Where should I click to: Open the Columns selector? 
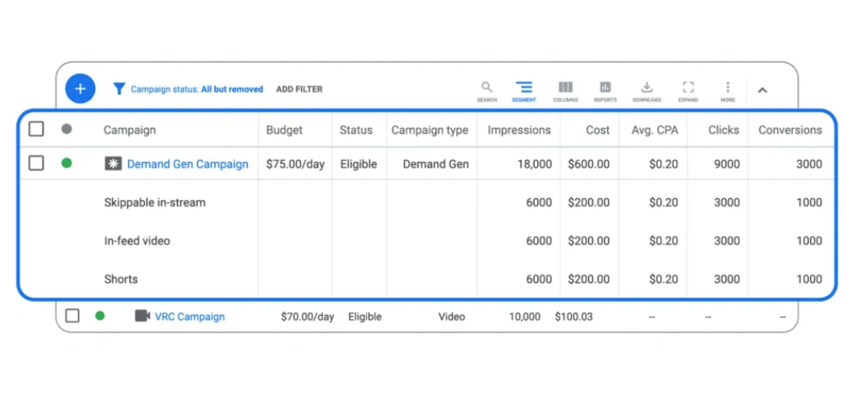pos(565,91)
